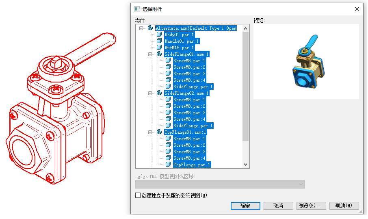This screenshot has height=219, width=368.
Task: Confirm with the 确定 button
Action: (x=245, y=206)
